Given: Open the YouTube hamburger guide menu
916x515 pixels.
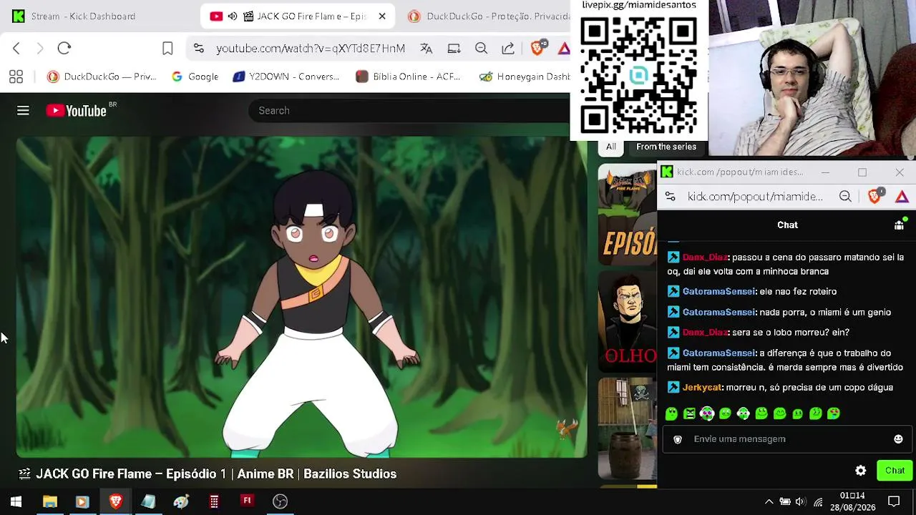Looking at the screenshot, I should point(23,110).
